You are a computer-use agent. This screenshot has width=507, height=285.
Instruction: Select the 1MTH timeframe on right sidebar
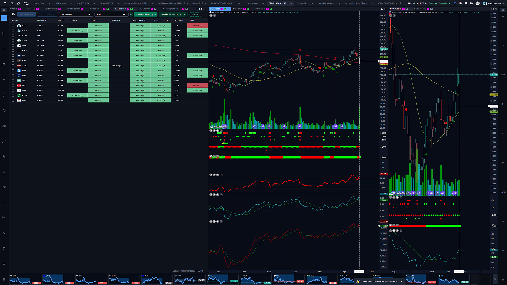[503, 192]
